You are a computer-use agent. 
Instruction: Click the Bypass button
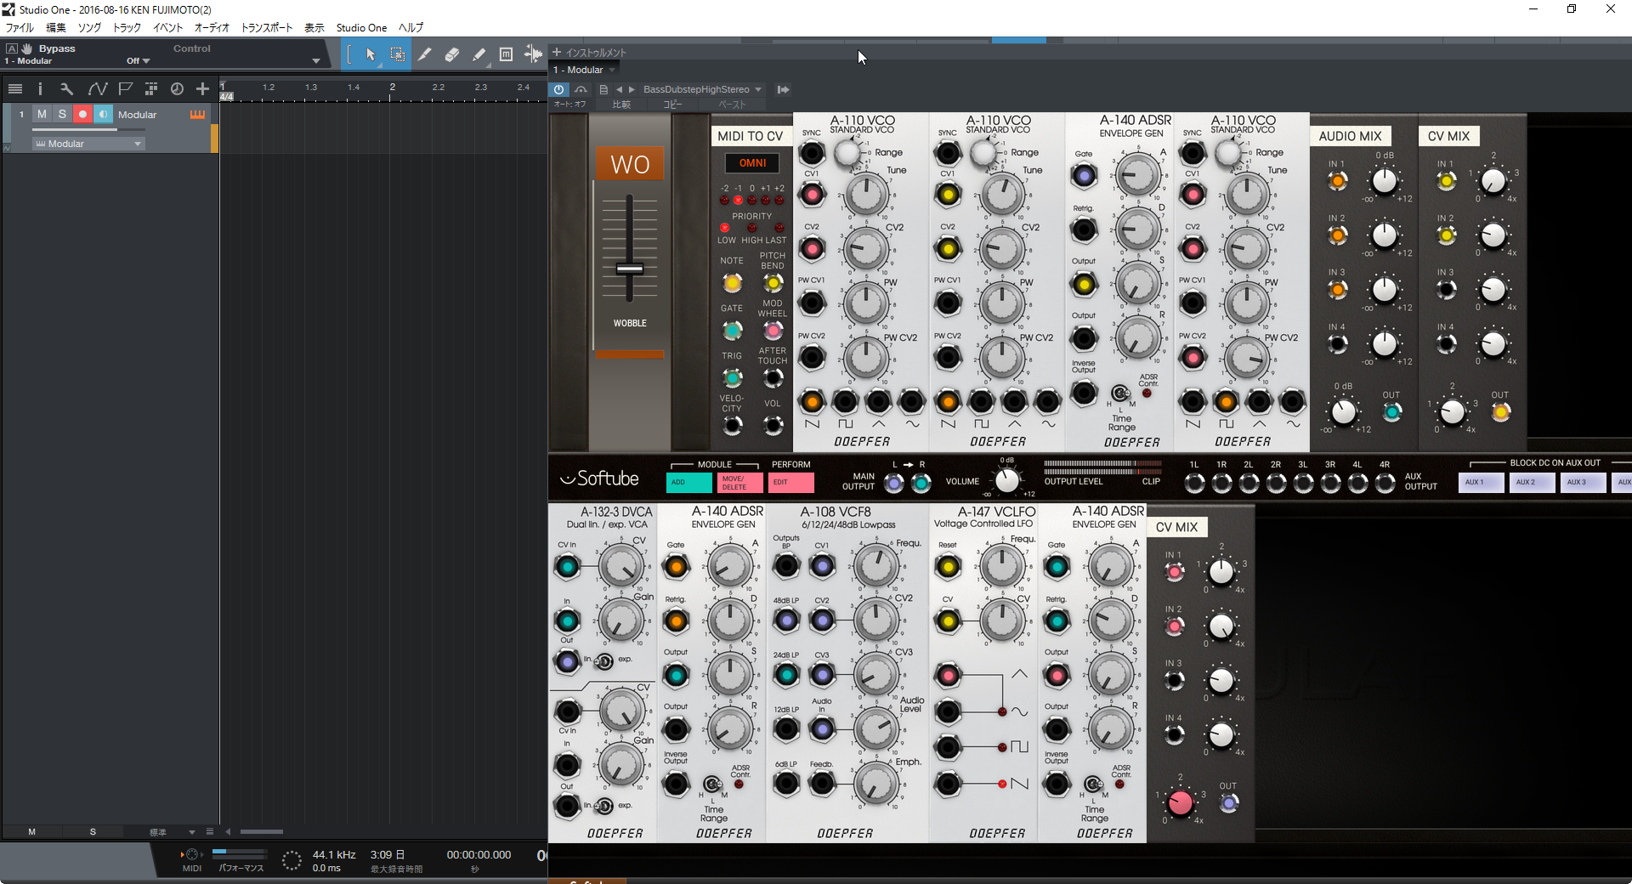57,48
